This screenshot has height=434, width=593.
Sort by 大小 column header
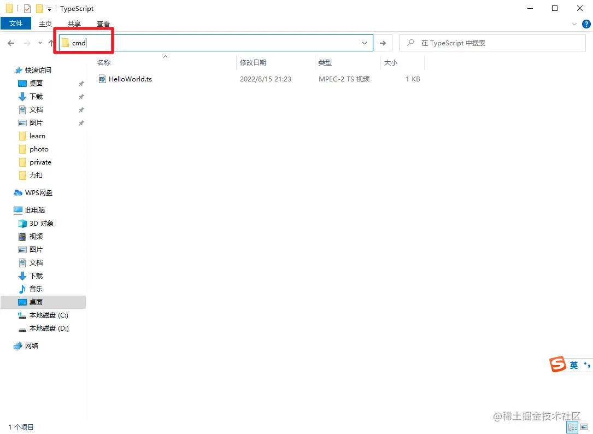391,63
